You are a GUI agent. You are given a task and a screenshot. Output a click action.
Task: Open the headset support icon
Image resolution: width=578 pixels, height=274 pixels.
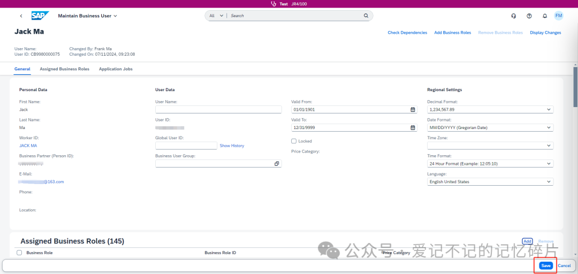pos(513,16)
